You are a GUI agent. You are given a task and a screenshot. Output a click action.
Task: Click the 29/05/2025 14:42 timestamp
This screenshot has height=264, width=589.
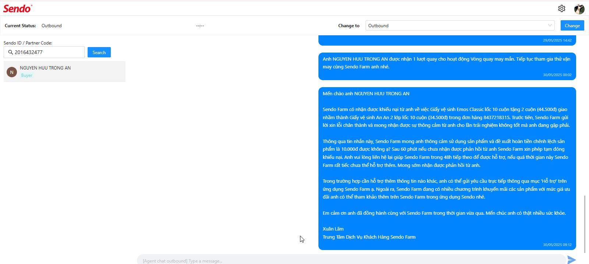click(557, 40)
